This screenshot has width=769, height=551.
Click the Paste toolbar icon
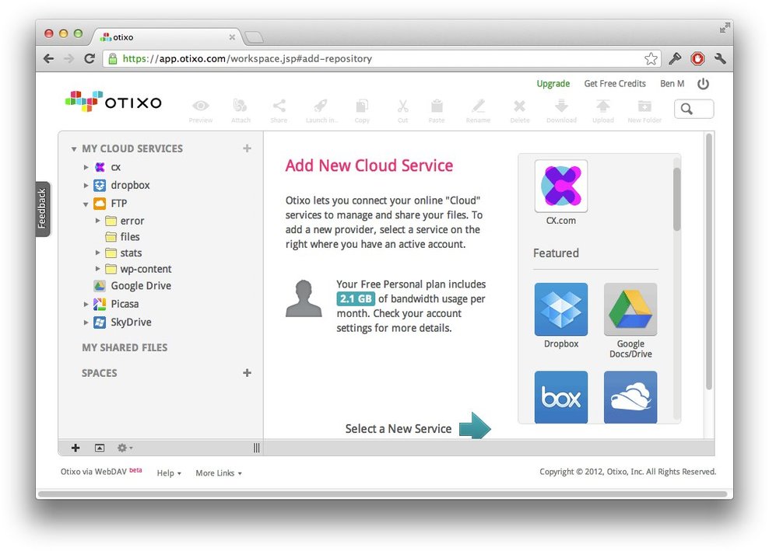point(437,105)
